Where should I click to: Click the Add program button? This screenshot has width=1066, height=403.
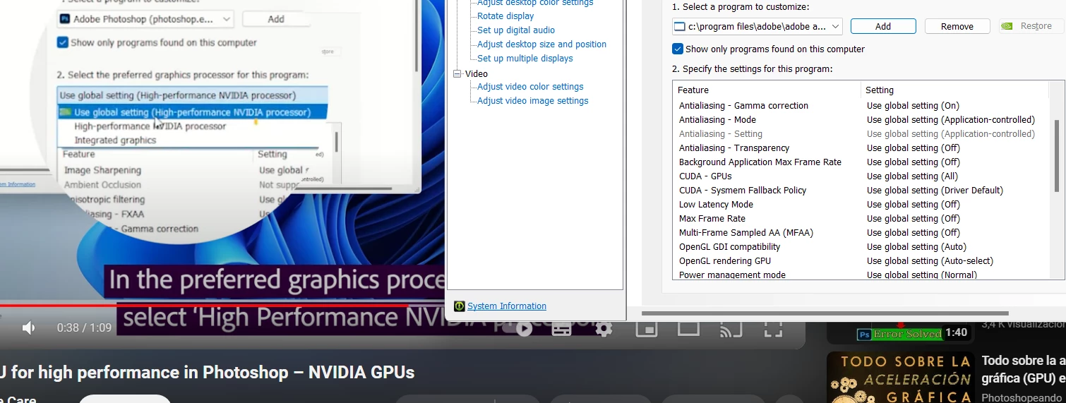[x=883, y=26]
